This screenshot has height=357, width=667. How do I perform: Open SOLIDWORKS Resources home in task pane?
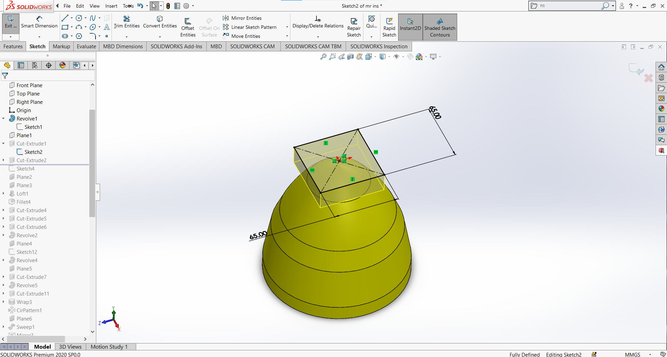661,67
